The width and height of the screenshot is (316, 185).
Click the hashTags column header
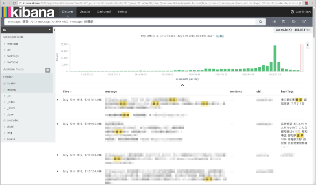coord(287,92)
